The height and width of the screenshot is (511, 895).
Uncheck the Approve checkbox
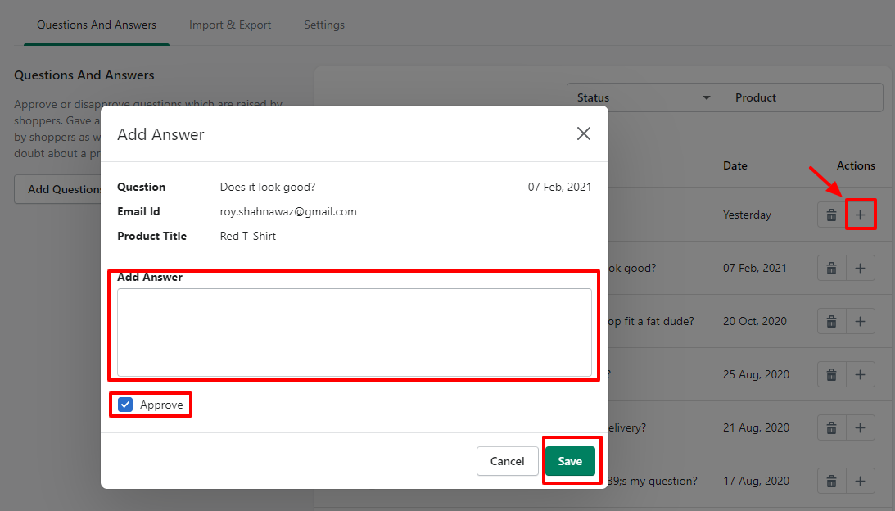(x=125, y=405)
